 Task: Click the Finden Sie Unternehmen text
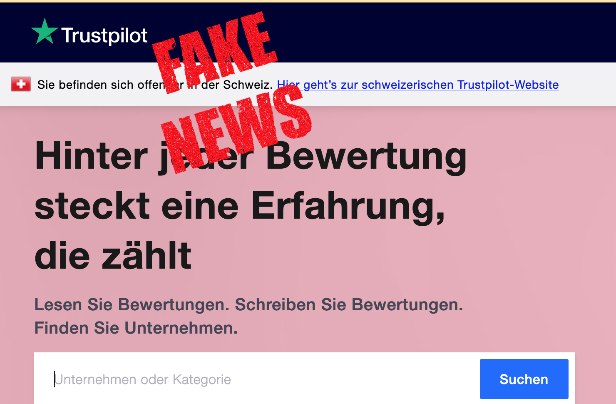[136, 328]
